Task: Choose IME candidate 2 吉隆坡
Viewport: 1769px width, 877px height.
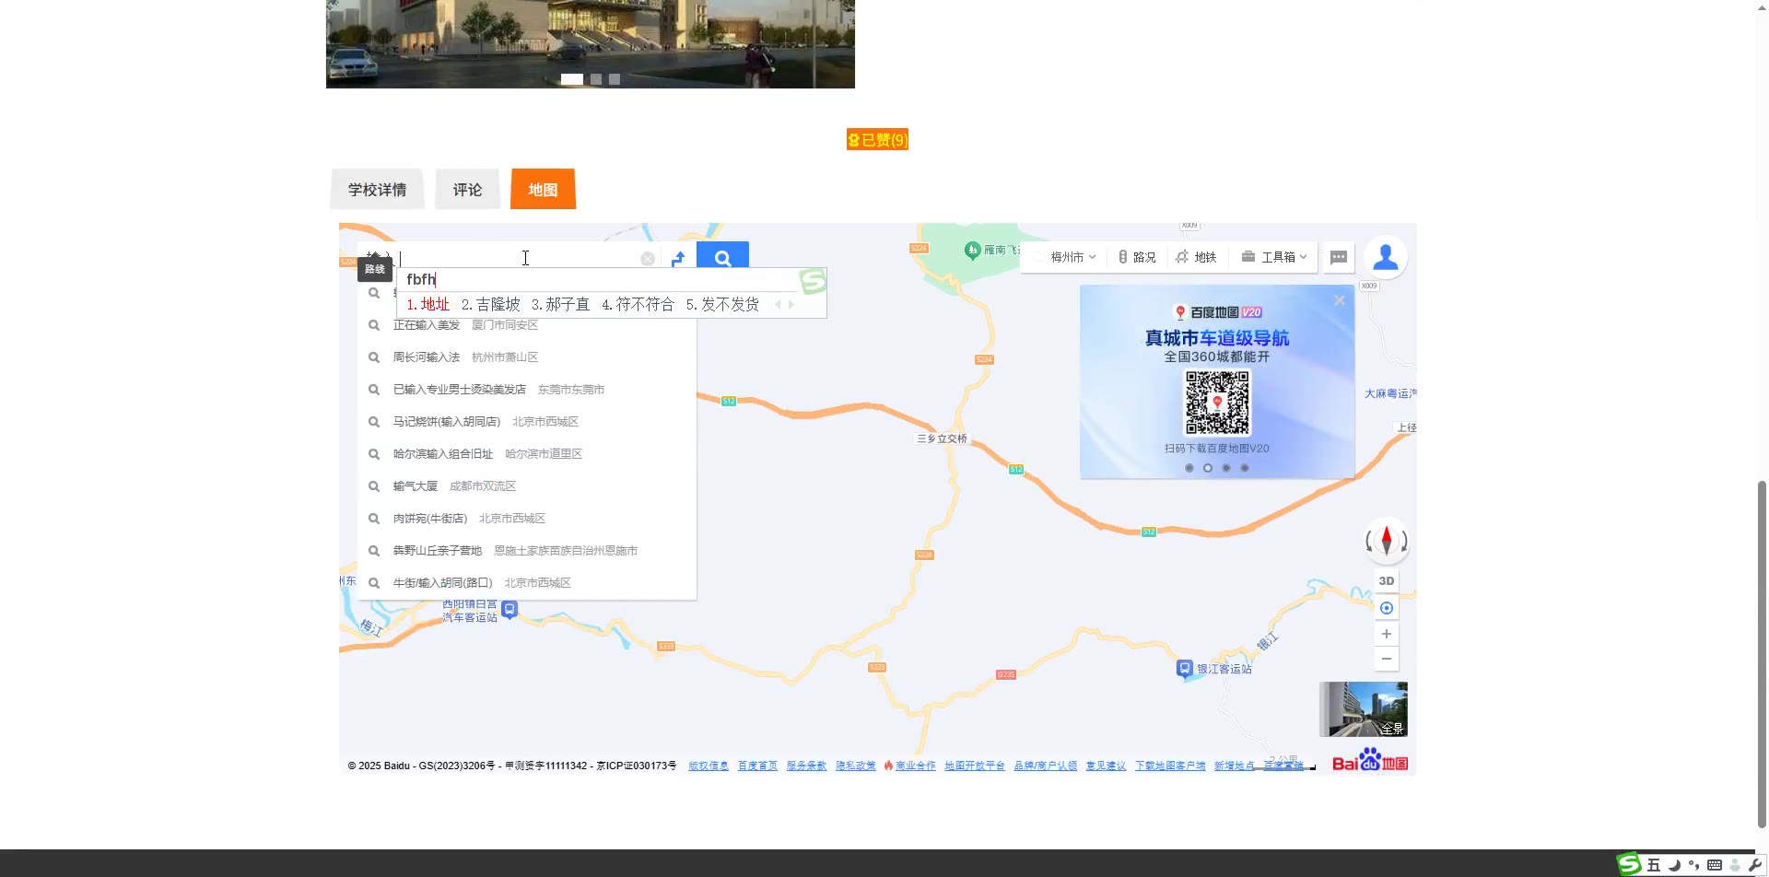Action: (491, 305)
